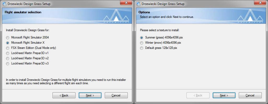Choose Lockheed Martin Prepar3D v2

(8, 58)
